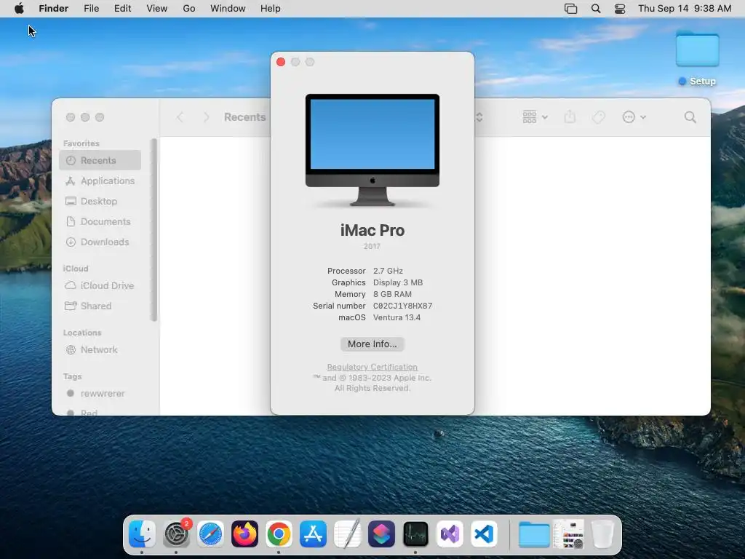Click the iMac Pro computer image

pos(372,150)
